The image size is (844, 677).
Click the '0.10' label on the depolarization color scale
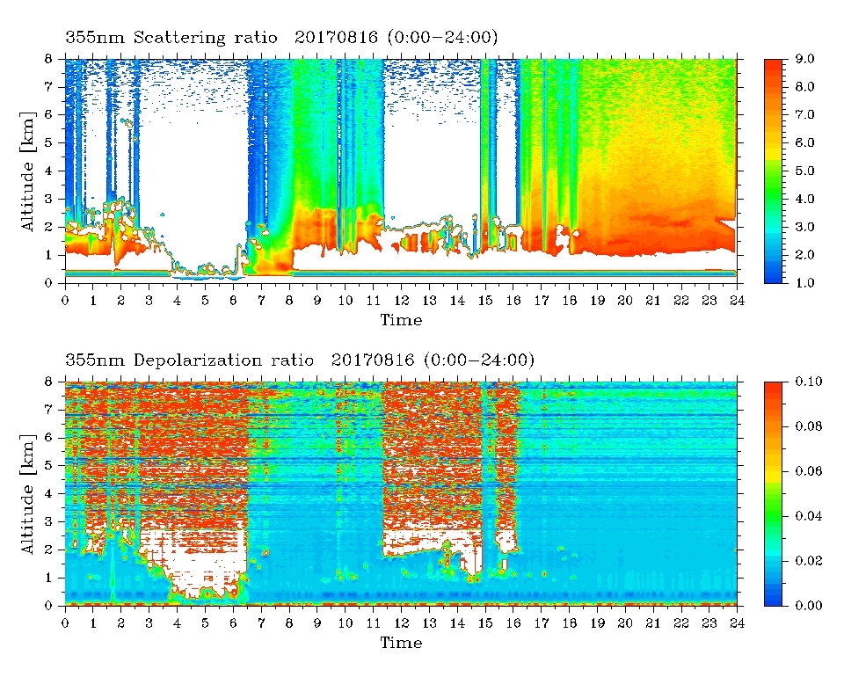tap(809, 381)
